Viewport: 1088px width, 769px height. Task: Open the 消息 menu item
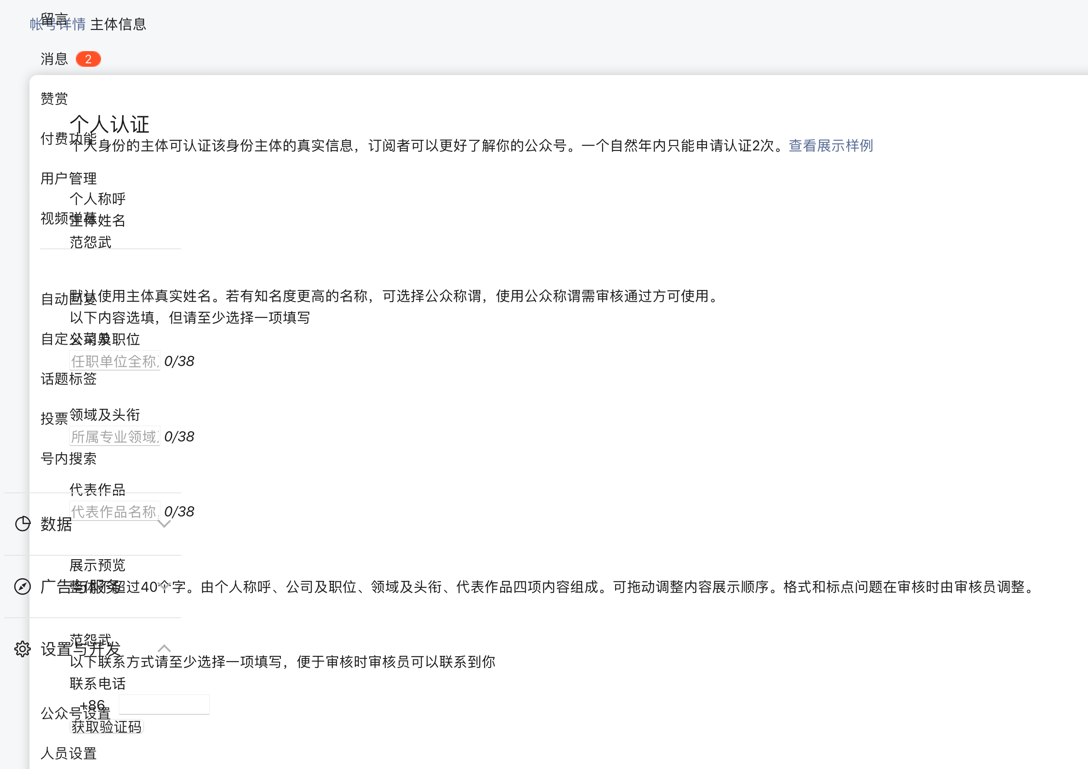point(54,59)
